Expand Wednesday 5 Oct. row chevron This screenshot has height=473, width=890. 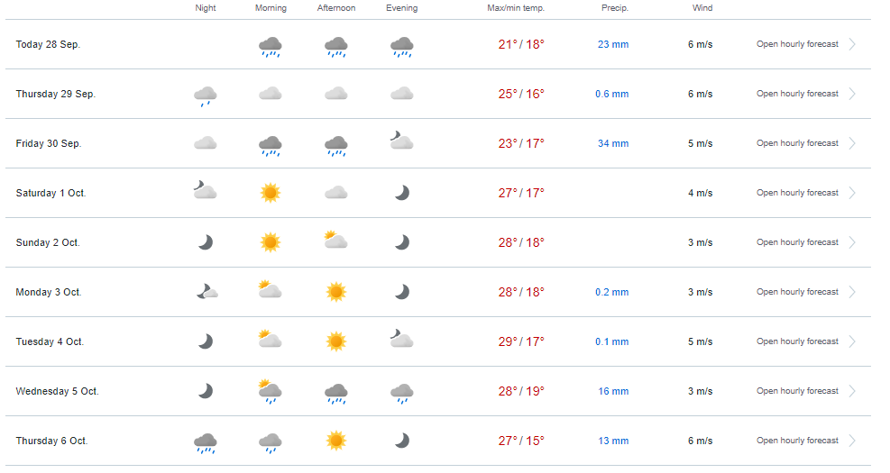click(852, 391)
